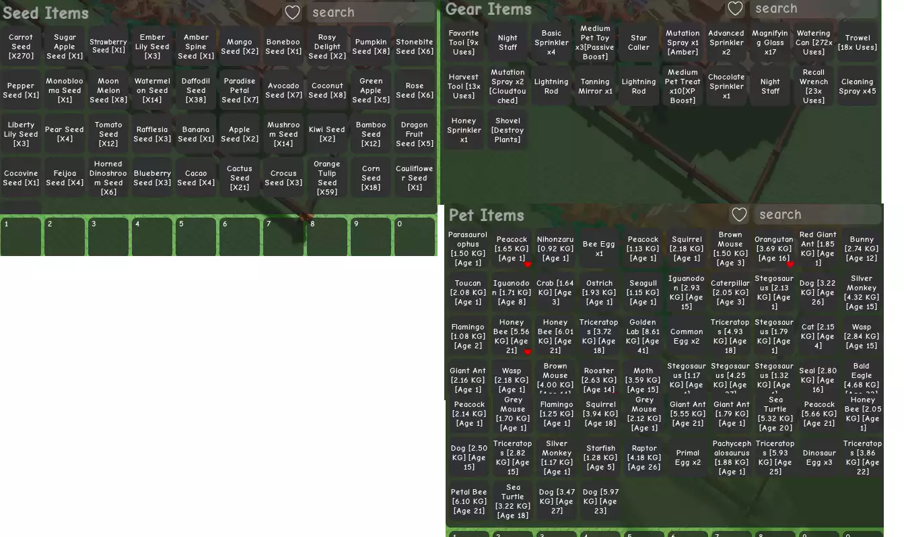
Task: Toggle the heart favorites filter in Gear Items
Action: point(735,9)
